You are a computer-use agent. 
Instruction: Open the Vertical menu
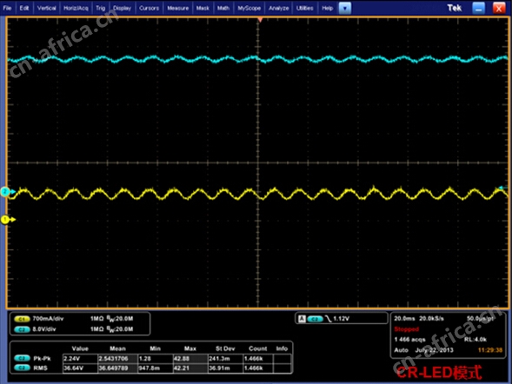click(x=46, y=8)
